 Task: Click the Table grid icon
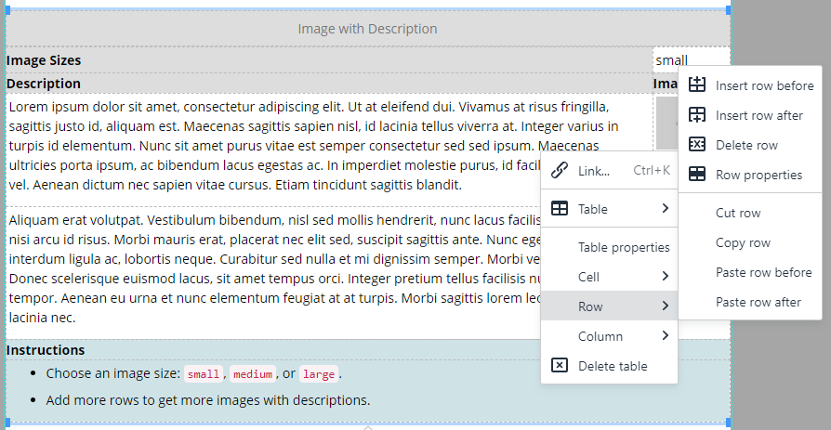[x=560, y=209]
